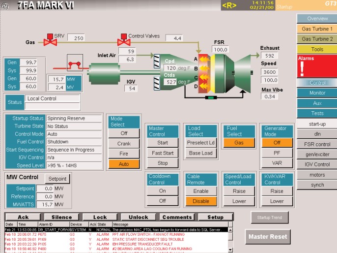Click the Master Reset button
This screenshot has height=253, width=337.
(268, 237)
